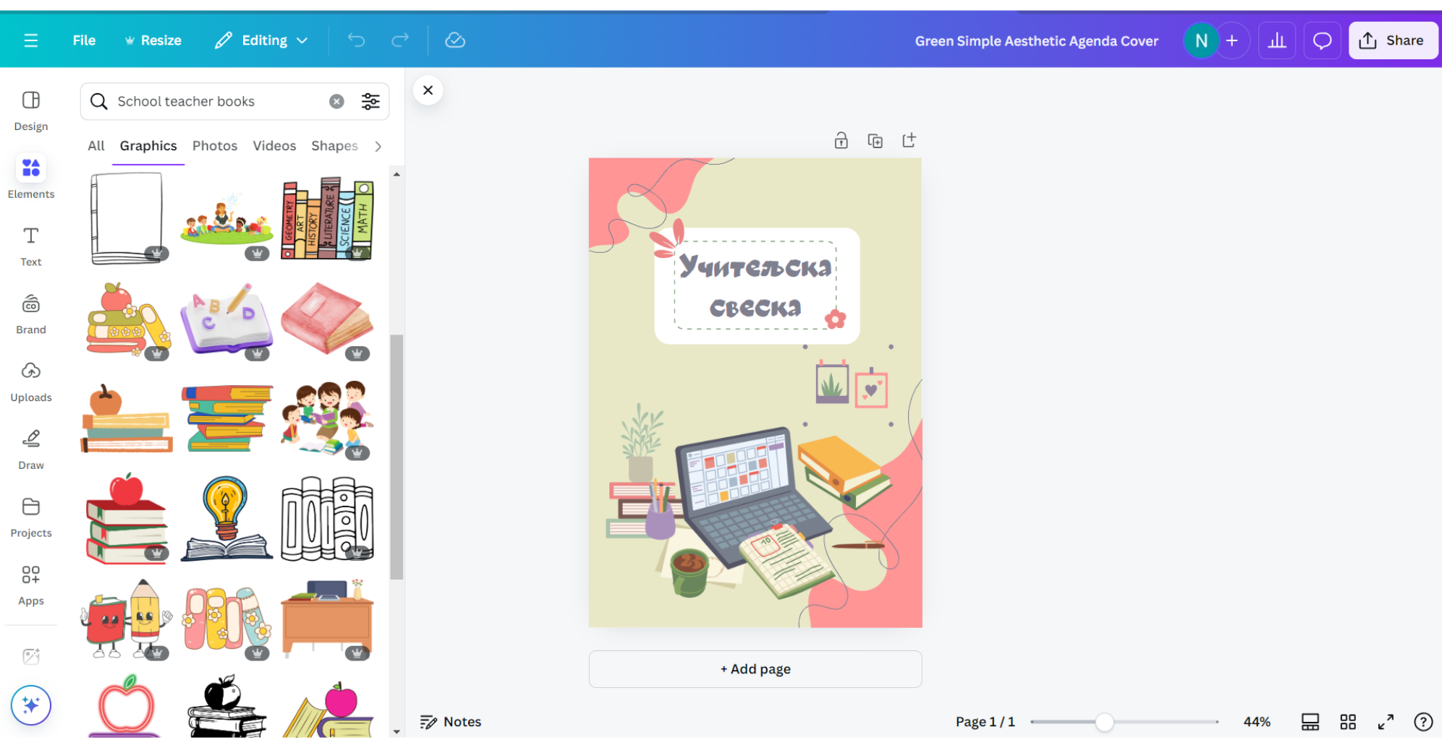
Task: Add collaborator with the plus icon
Action: [x=1232, y=40]
